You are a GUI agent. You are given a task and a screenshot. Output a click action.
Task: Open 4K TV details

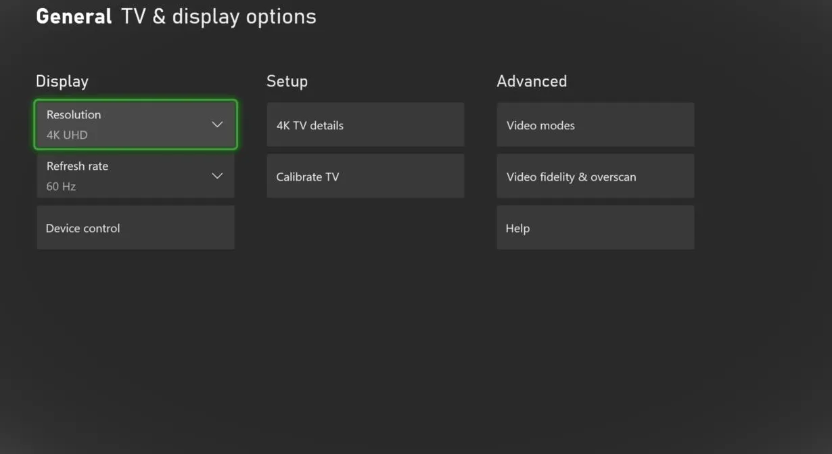tap(365, 125)
